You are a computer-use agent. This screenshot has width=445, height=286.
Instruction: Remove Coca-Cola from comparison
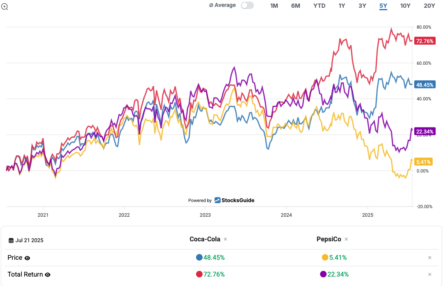click(x=225, y=239)
